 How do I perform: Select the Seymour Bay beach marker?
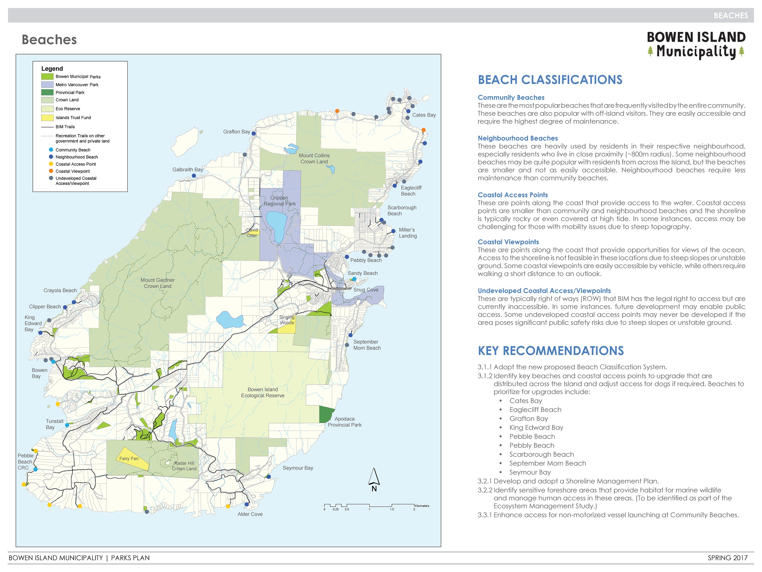click(x=269, y=477)
